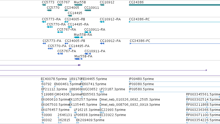This screenshot has height=124, width=220.
Task: Select the Muc55B-PA protein glyph
Action: [78, 59]
